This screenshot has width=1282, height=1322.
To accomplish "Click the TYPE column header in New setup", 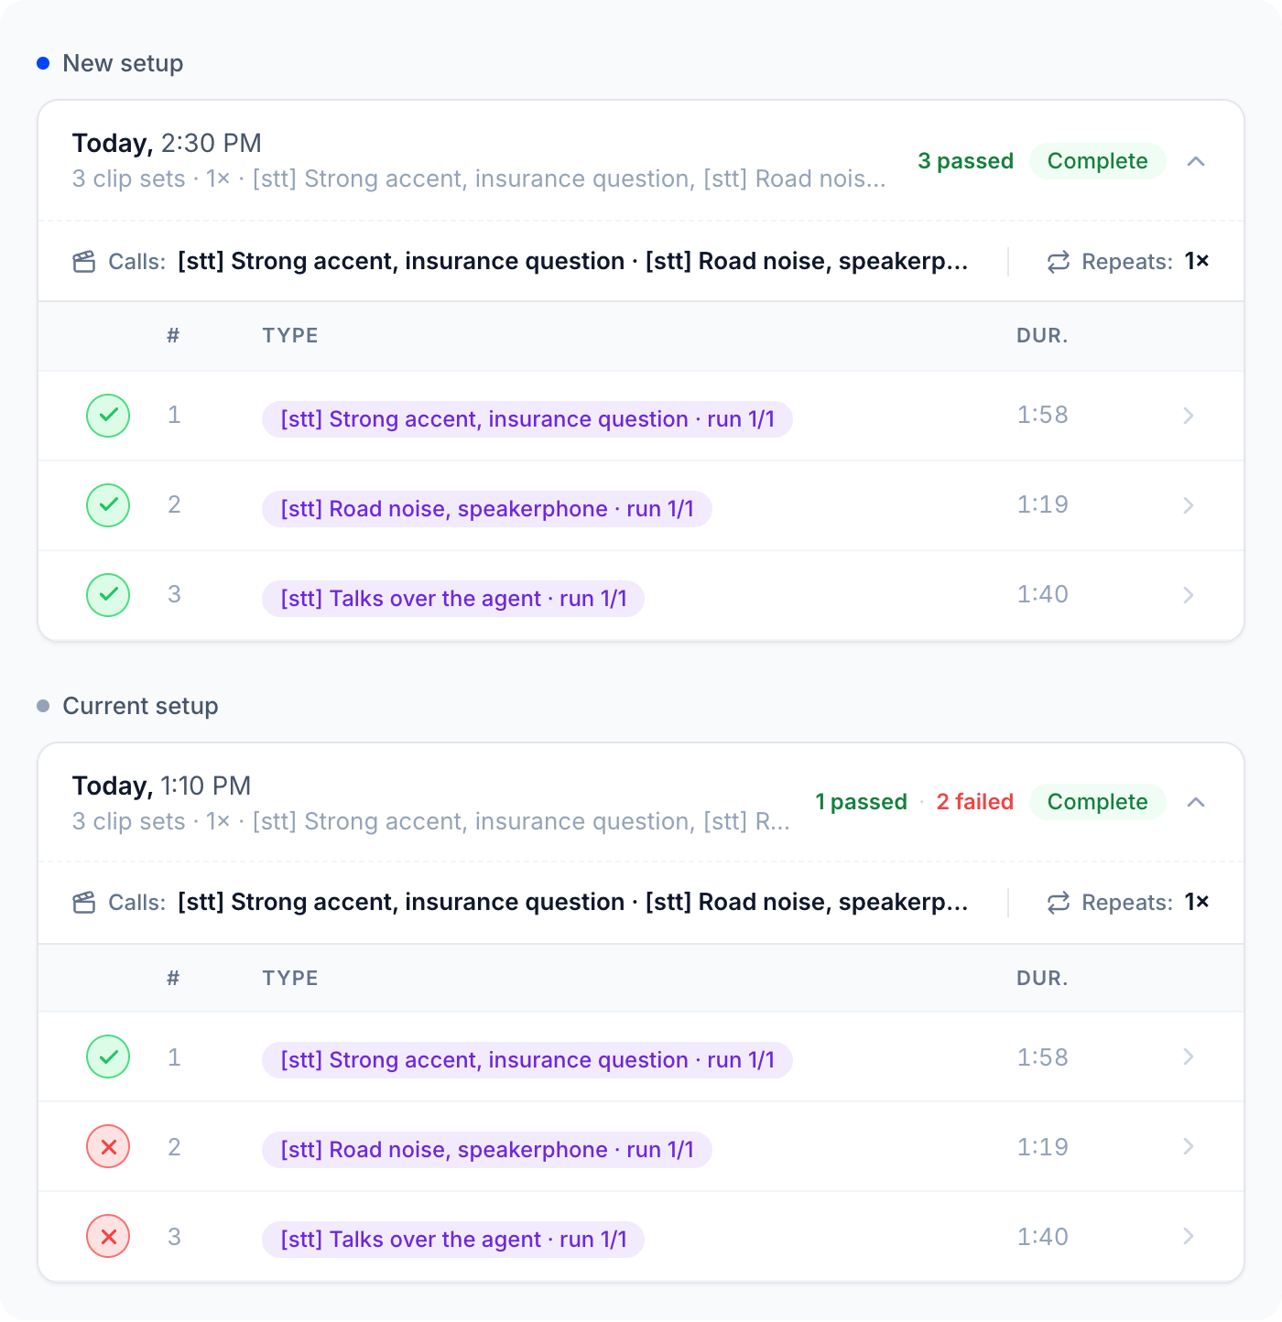I will (x=290, y=335).
